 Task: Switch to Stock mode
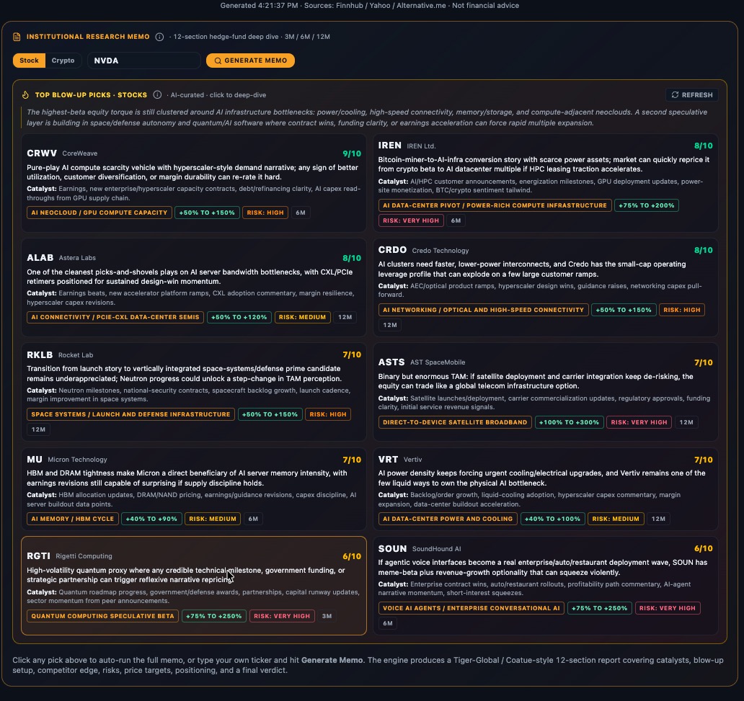[29, 61]
